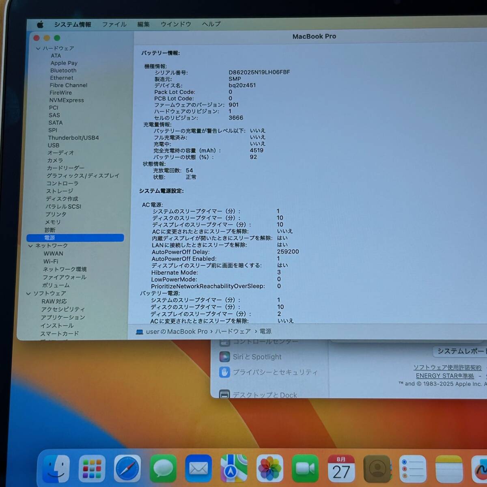
Task: Open Finder from the Dock
Action: click(56, 469)
